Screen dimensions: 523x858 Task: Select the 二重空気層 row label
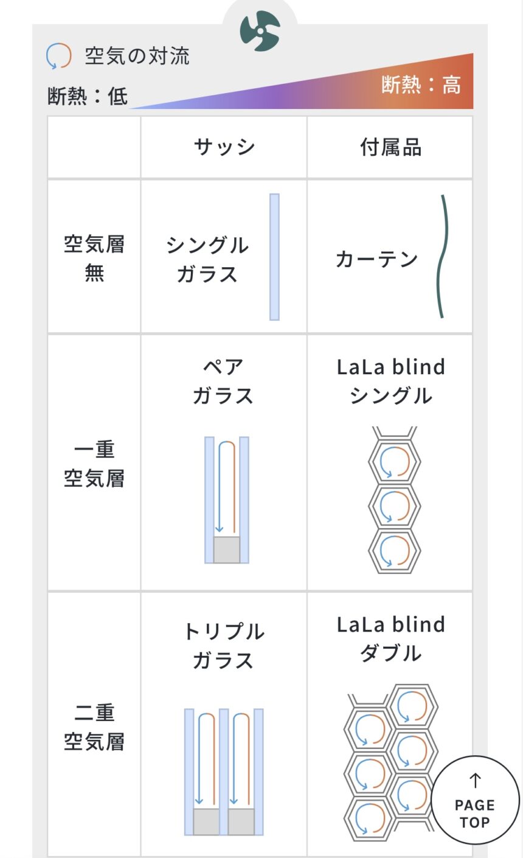click(x=94, y=727)
